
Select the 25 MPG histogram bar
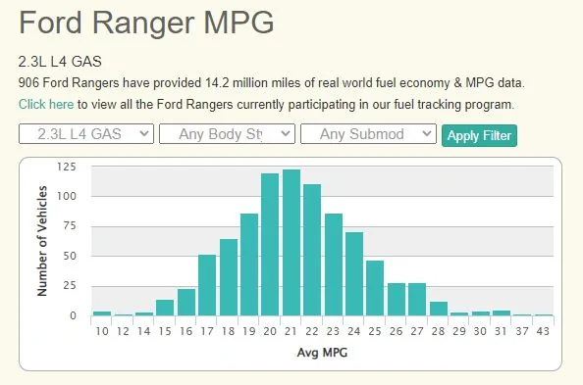coord(375,288)
